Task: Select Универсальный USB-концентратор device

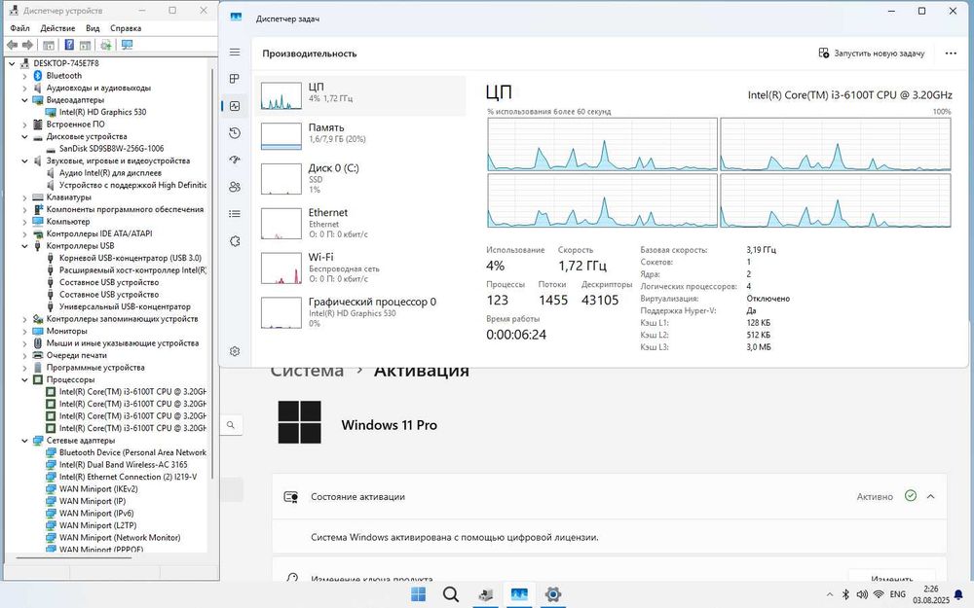Action: coord(125,307)
